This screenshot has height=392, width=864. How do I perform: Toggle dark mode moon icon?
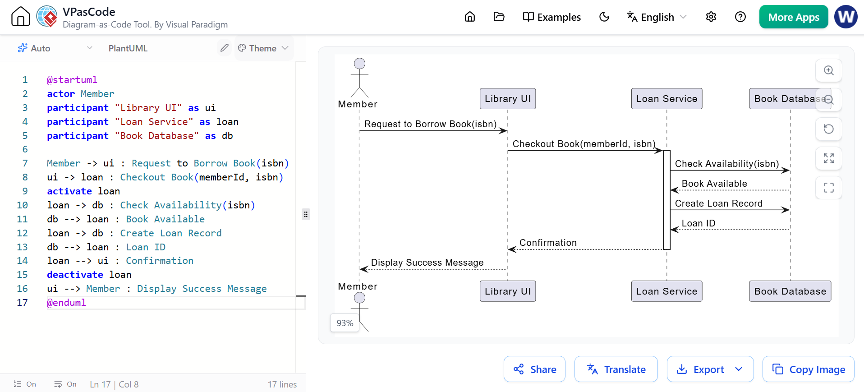click(x=604, y=17)
